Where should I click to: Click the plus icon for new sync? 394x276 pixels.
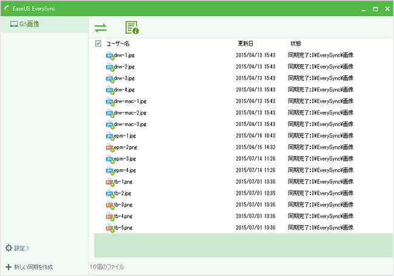8,267
